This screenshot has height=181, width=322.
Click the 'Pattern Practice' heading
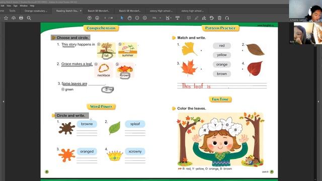220,28
